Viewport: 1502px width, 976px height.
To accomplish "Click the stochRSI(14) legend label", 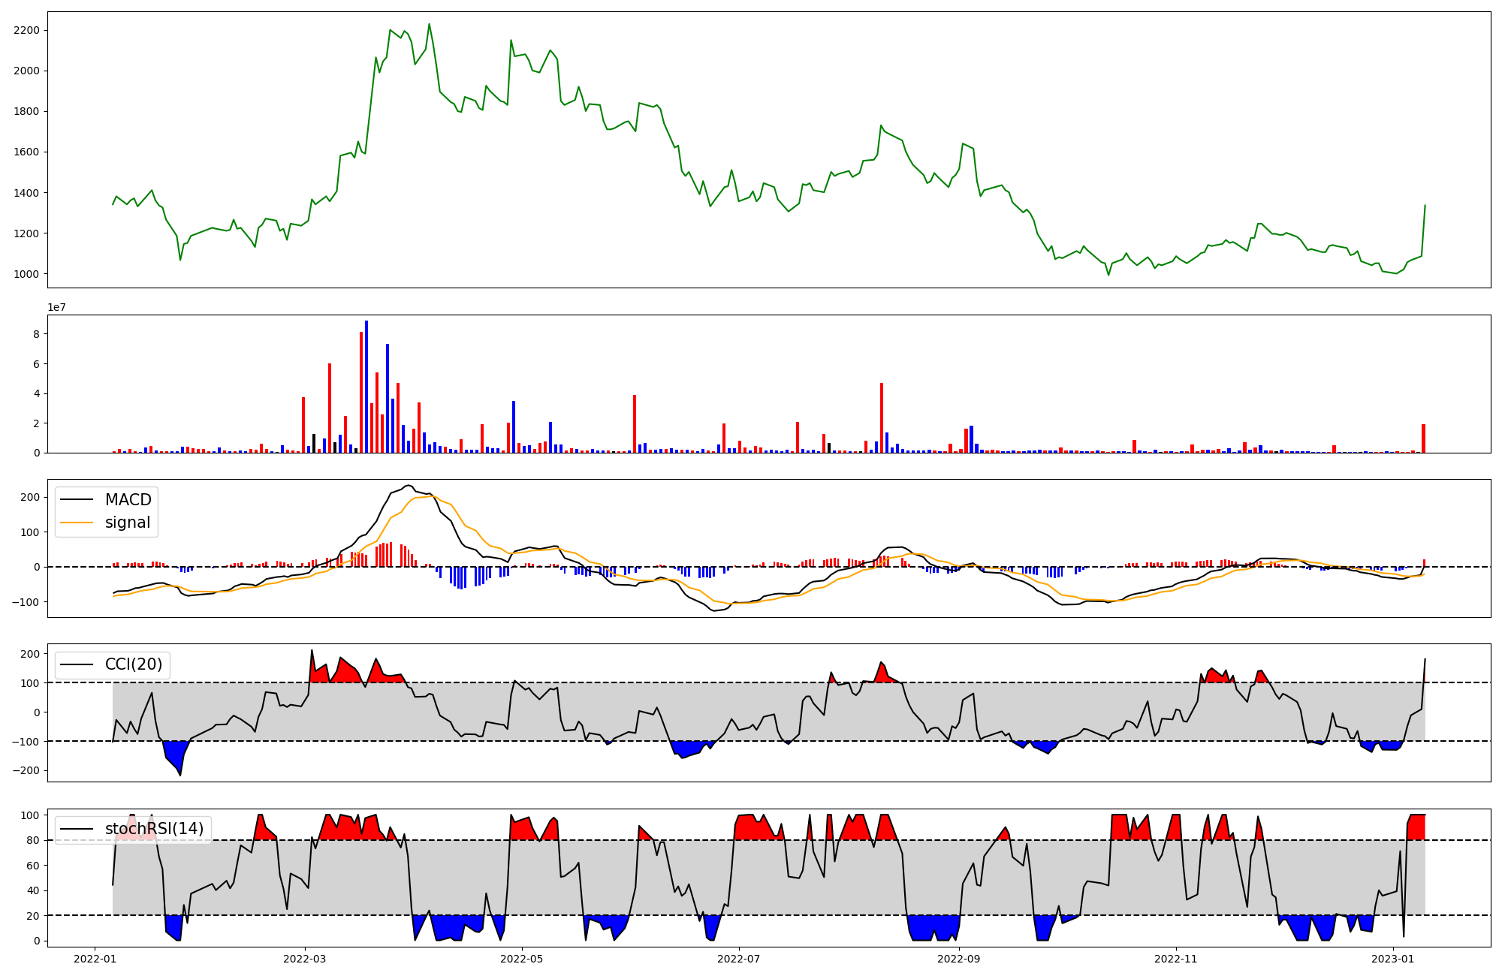I will pyautogui.click(x=154, y=829).
